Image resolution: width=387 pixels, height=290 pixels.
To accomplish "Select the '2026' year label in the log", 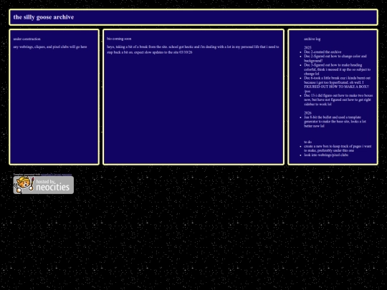I will [307, 113].
